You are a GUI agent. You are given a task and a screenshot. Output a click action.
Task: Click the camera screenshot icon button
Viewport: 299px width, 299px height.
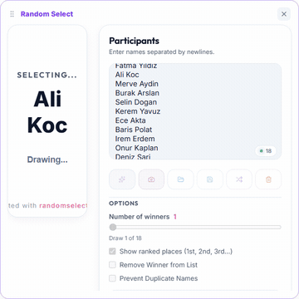(151, 179)
